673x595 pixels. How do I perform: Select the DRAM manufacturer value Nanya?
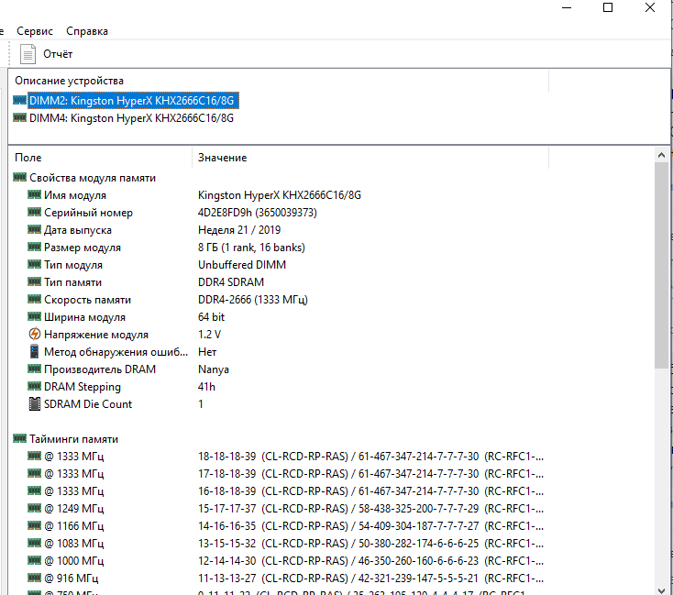214,369
